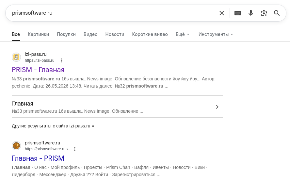Switch to the Видео tab
Image resolution: width=290 pixels, height=182 pixels.
(90, 34)
